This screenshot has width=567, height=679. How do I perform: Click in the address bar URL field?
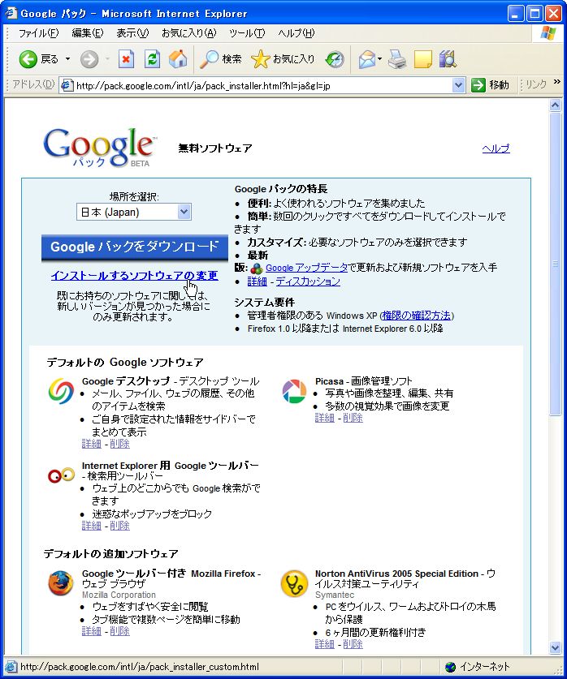tap(262, 85)
